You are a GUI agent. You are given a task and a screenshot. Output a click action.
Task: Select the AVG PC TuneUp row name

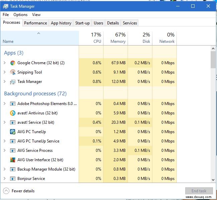pyautogui.click(x=31, y=132)
